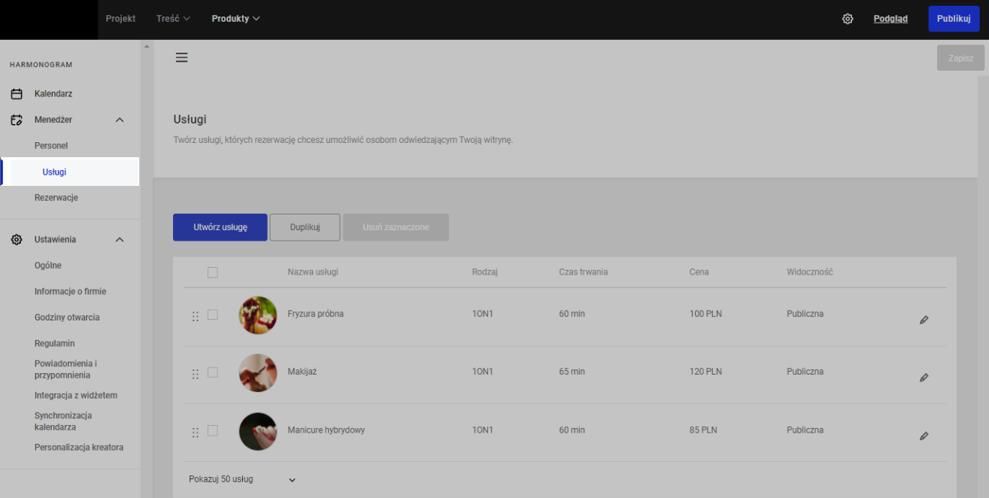
Task: Open the settings gear in the top bar
Action: click(x=848, y=19)
